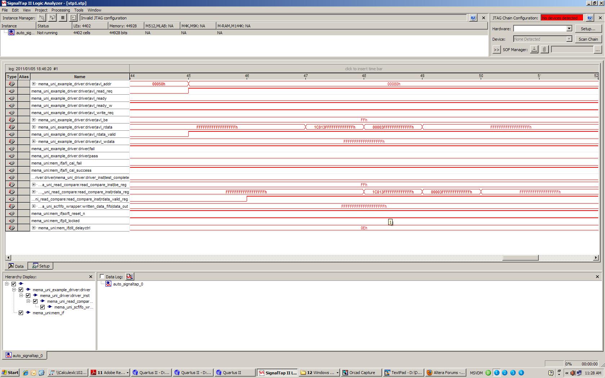Expand the avl_addr bus signal
605x378 pixels.
pyautogui.click(x=33, y=84)
